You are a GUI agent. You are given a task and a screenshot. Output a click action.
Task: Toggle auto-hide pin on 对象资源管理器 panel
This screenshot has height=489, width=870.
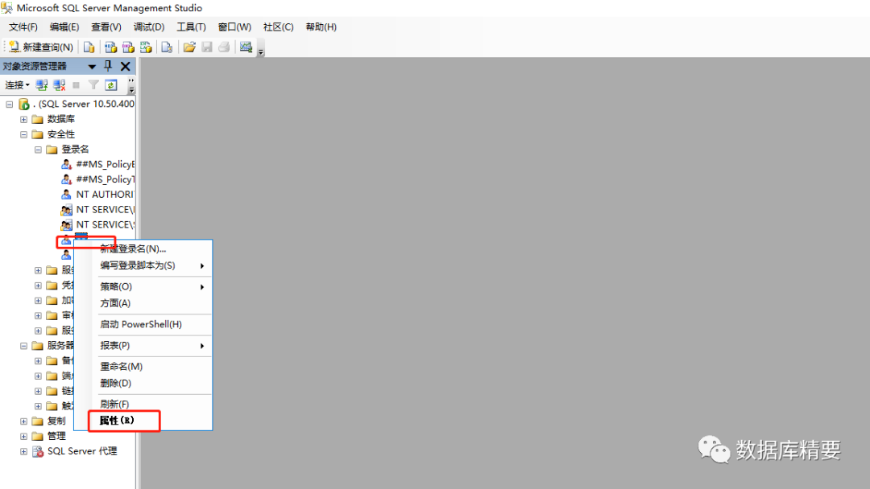click(108, 66)
